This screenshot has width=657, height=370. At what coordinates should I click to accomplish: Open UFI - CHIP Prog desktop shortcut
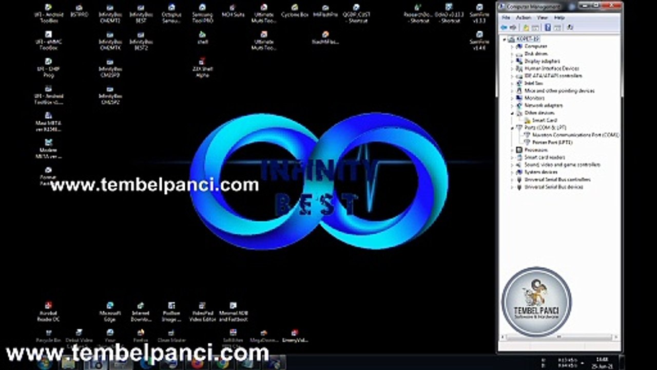click(x=48, y=68)
